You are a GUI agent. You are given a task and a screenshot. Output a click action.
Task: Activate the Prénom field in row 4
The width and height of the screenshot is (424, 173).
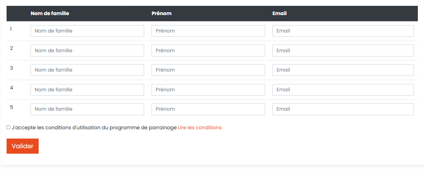[208, 90]
